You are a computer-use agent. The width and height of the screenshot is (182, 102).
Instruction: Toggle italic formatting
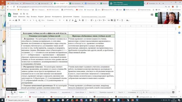(x=70, y=20)
